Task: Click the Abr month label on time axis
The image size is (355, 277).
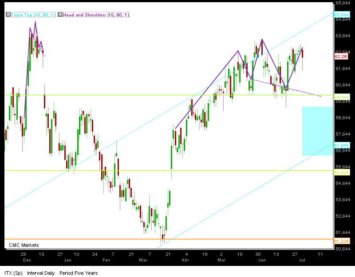Action: [185, 260]
